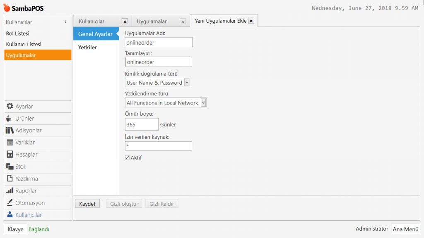Uncheck the Aktif checkbox
424x238 pixels.
[128, 157]
